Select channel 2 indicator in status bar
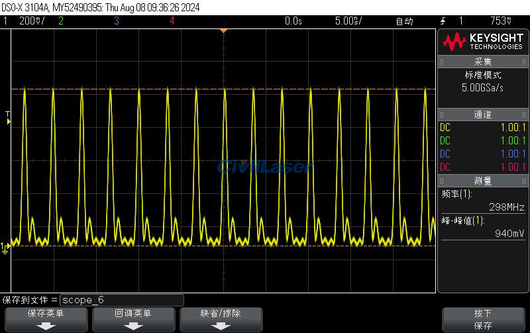530x333 pixels. click(61, 21)
